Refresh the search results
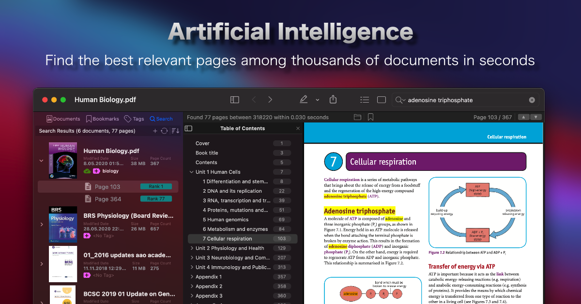This screenshot has width=581, height=304. (x=164, y=131)
